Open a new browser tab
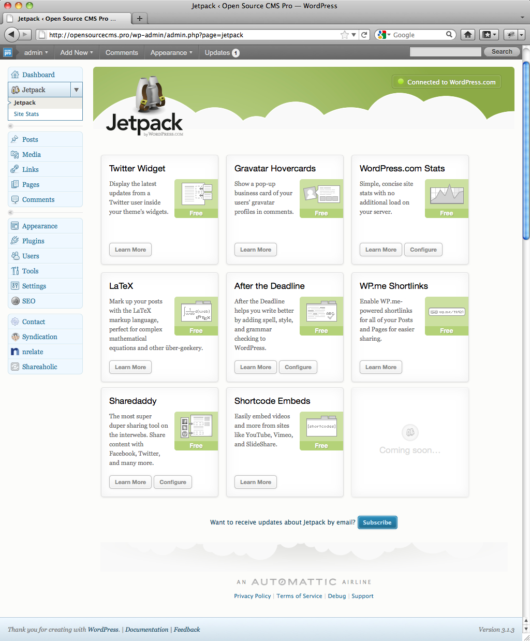530x641 pixels. [x=139, y=19]
